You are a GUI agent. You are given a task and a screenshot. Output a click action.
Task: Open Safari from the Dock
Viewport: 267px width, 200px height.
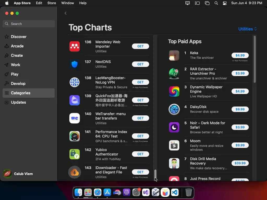pos(98,192)
